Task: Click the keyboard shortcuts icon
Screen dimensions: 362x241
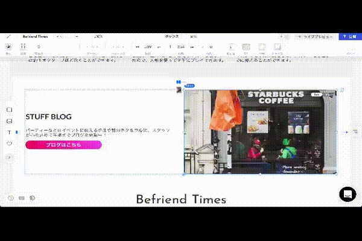Action: point(22,198)
